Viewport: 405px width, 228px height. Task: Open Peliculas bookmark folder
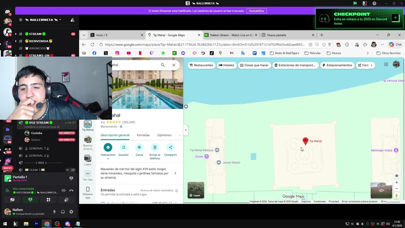click(x=312, y=53)
